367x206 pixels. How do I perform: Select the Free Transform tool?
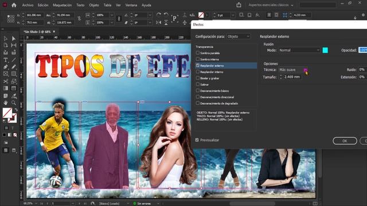[14, 81]
